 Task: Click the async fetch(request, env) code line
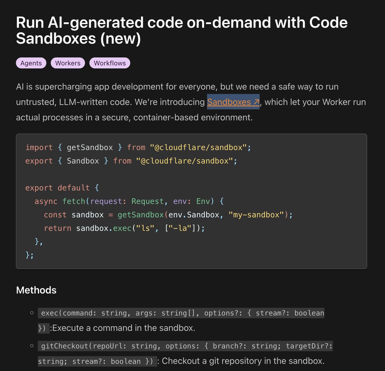129,201
